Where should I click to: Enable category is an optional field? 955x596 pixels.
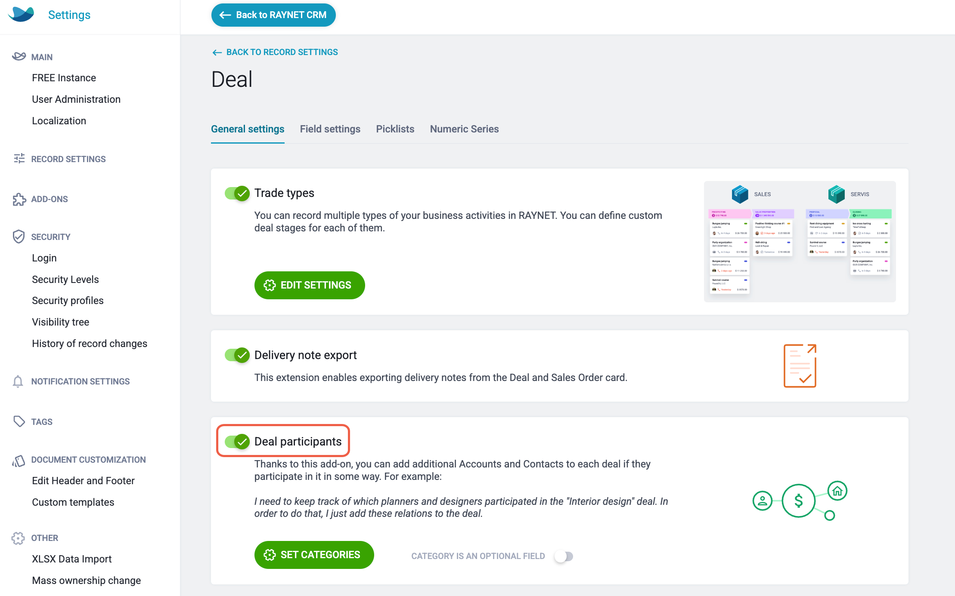tap(564, 556)
